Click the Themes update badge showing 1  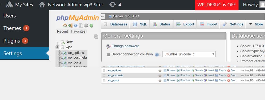26,28
